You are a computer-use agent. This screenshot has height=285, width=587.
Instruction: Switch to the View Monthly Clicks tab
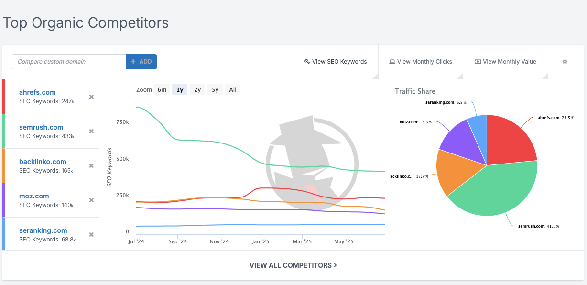coord(421,61)
